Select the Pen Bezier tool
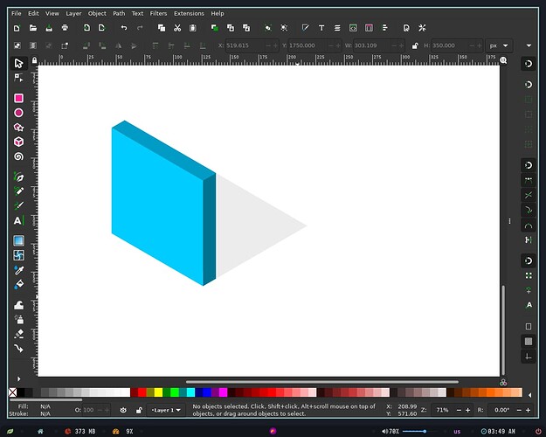This screenshot has width=546, height=437. (19, 177)
